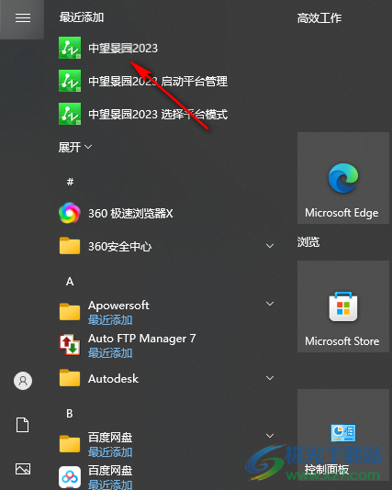The height and width of the screenshot is (490, 392).
Task: Open the hamburger menu icon
Action: pyautogui.click(x=23, y=17)
